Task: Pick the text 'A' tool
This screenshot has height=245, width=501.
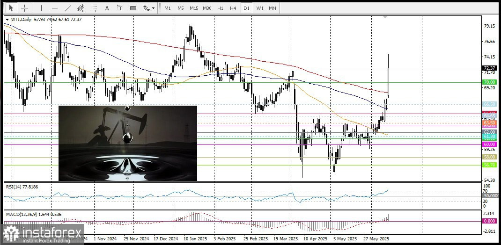Action: click(x=107, y=8)
